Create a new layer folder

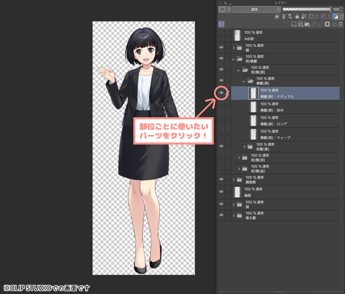point(307,24)
